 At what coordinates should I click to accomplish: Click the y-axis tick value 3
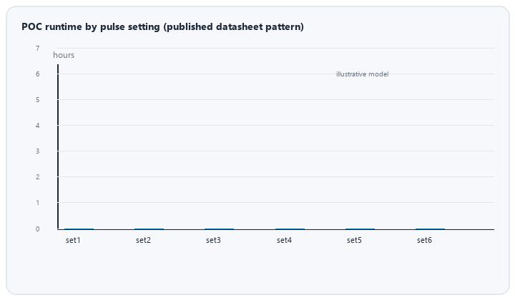(38, 151)
